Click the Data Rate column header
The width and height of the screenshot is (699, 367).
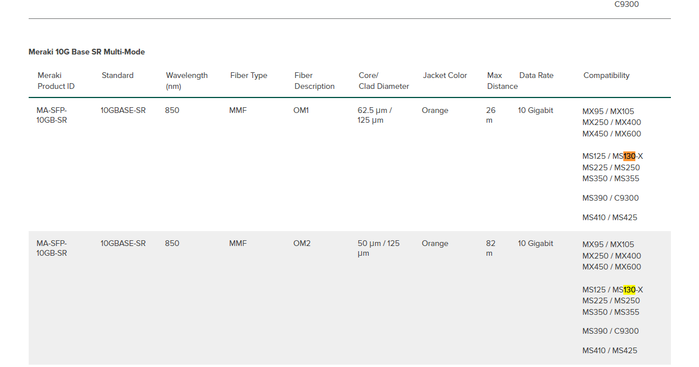coord(536,75)
